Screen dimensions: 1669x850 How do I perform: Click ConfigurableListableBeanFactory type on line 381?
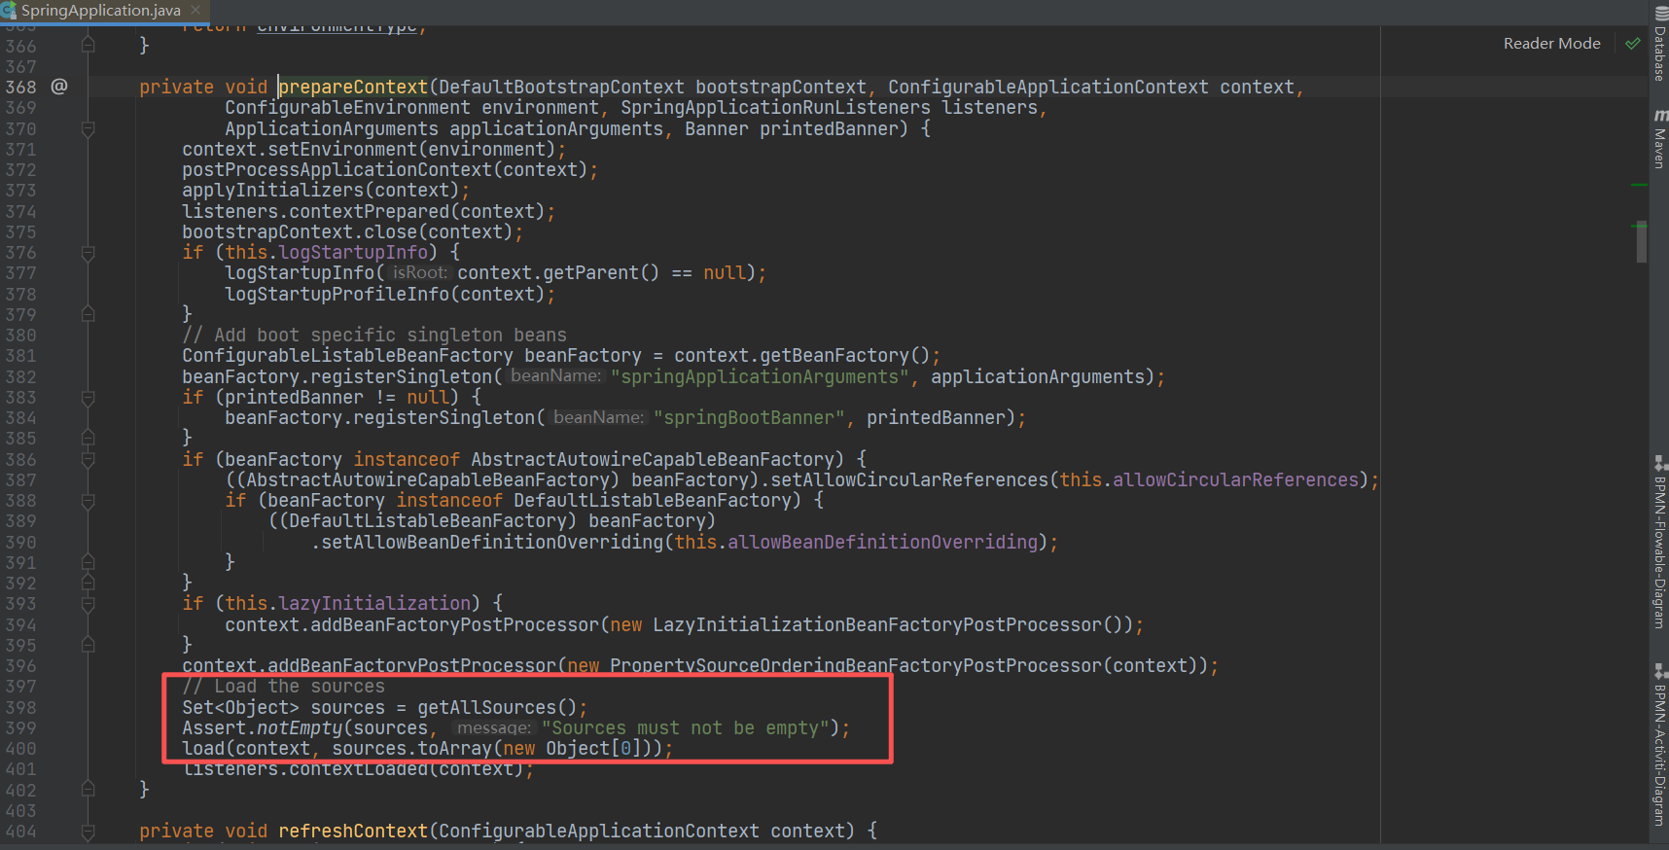(x=347, y=356)
